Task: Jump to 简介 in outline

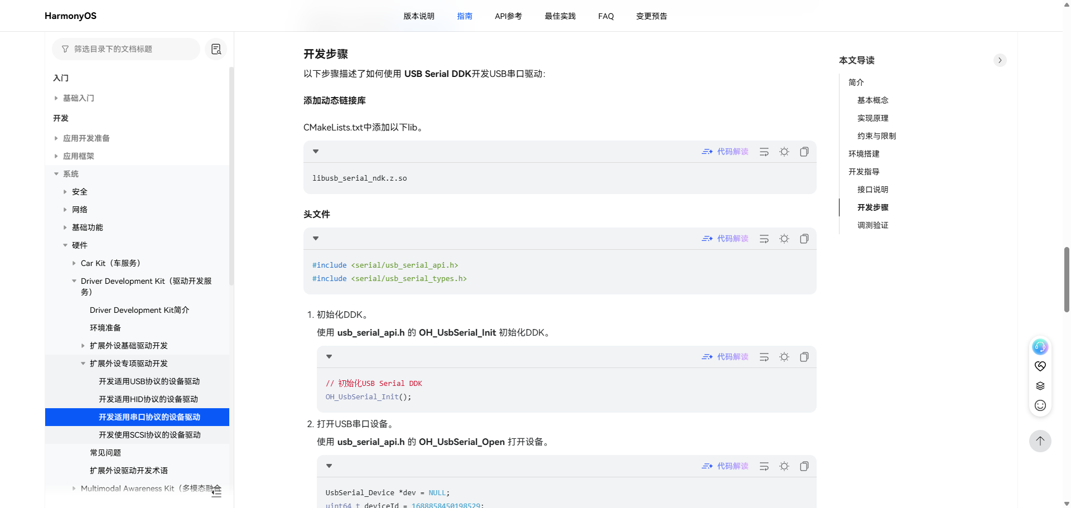Action: 856,83
